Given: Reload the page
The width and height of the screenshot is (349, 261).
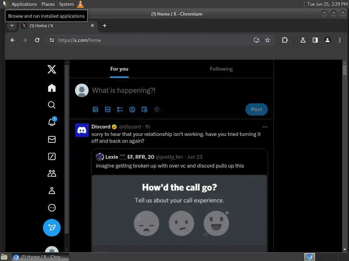Looking at the screenshot, I should [37, 40].
